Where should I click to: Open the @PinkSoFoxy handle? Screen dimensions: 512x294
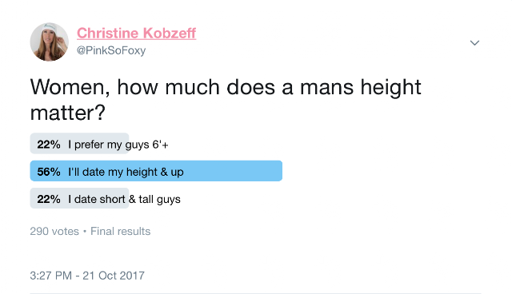(111, 50)
